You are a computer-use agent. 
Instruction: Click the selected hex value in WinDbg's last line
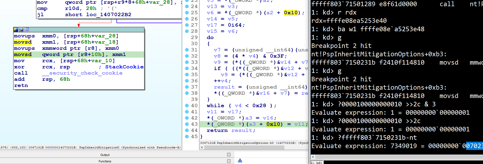click(474, 146)
